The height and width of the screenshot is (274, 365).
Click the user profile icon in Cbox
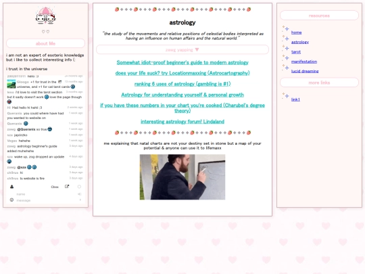(11, 187)
